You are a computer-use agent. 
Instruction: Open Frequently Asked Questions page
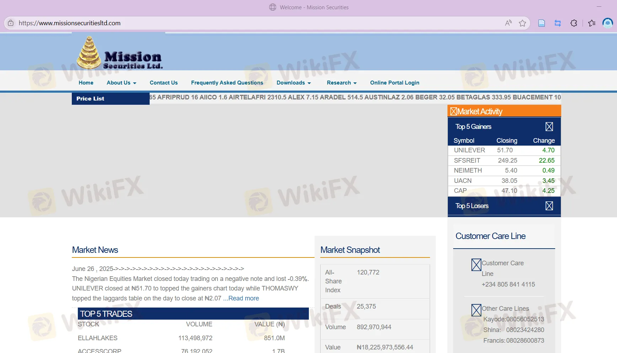(x=227, y=83)
